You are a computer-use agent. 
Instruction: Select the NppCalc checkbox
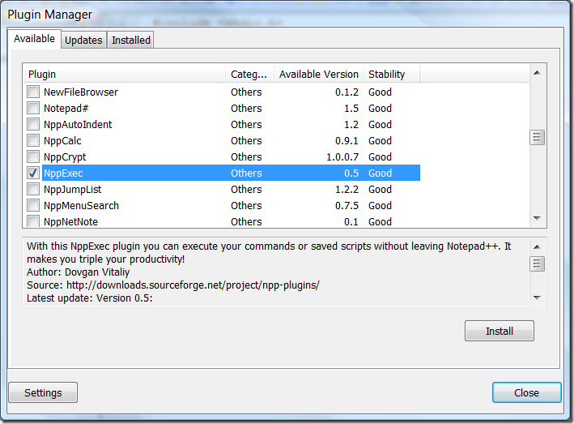[x=33, y=140]
